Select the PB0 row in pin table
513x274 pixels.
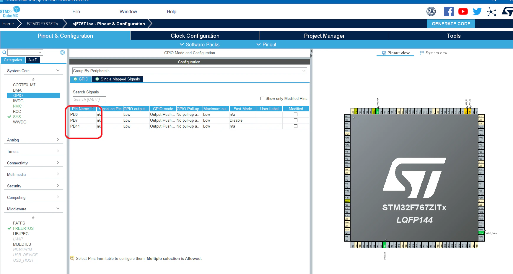[x=189, y=114]
